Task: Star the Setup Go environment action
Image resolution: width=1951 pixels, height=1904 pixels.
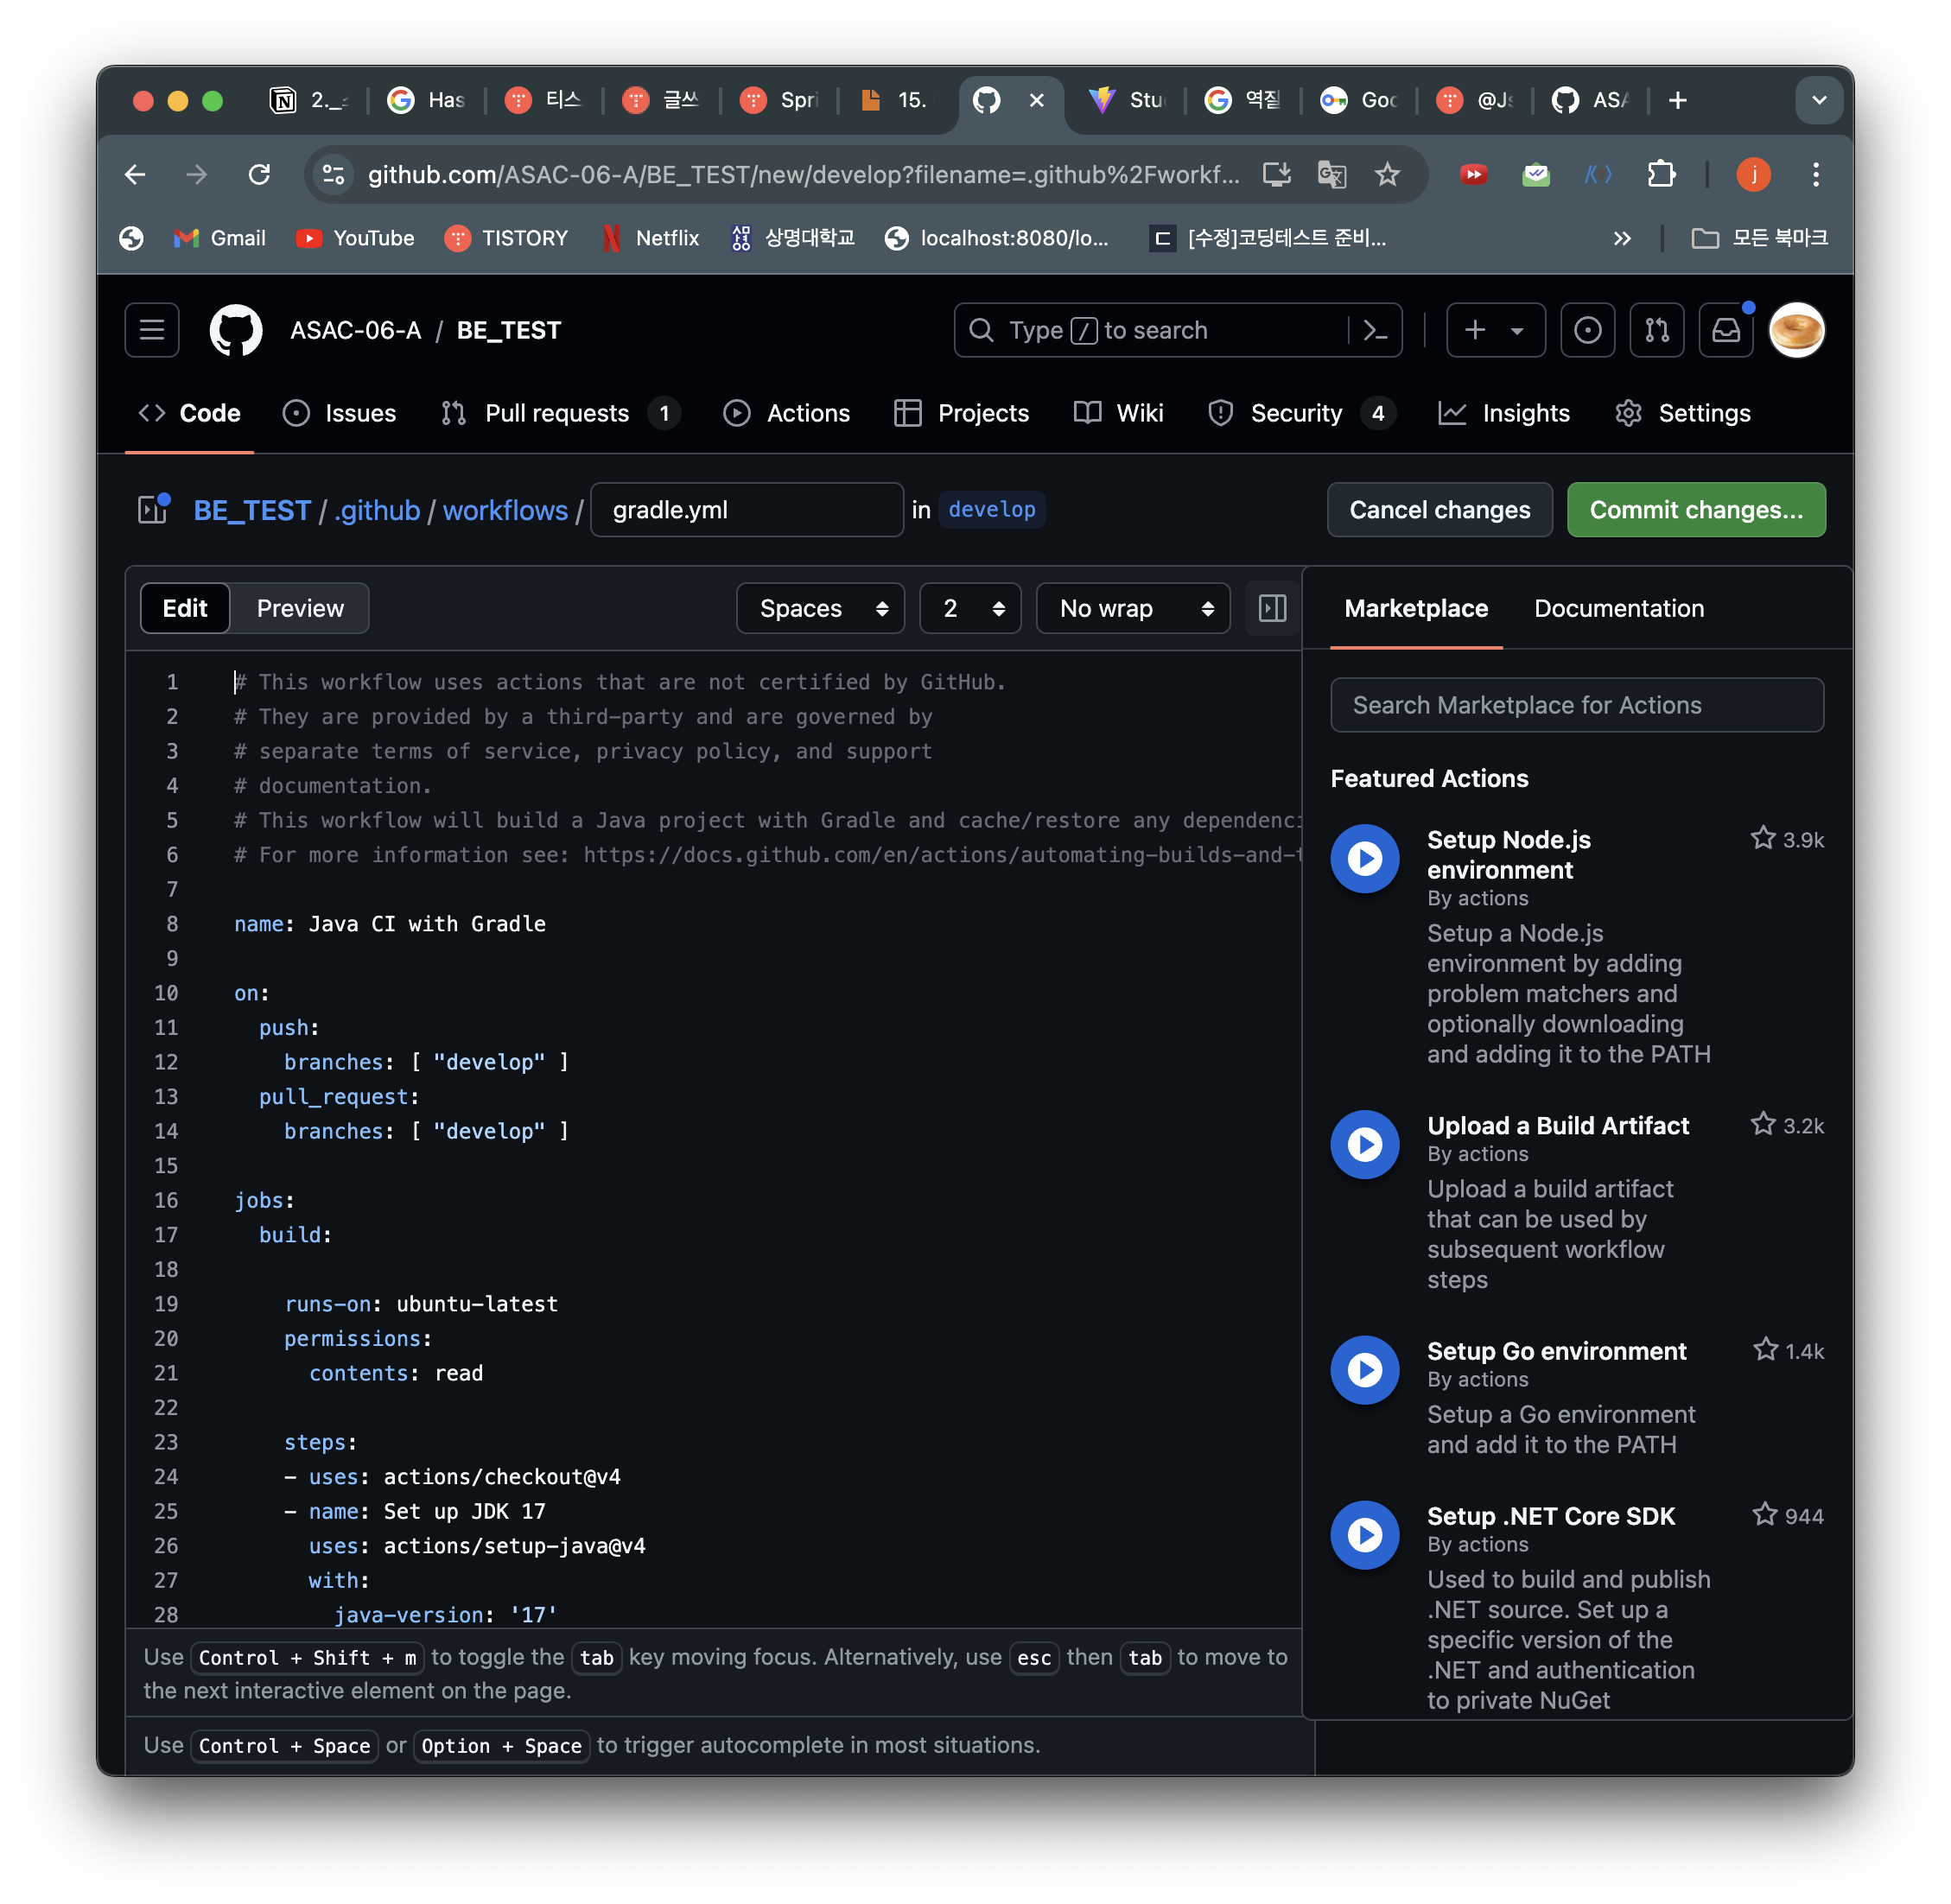Action: tap(1765, 1349)
